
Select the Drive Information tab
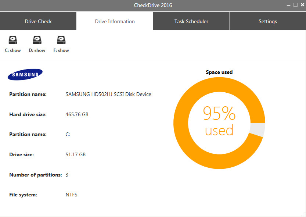[x=115, y=21]
